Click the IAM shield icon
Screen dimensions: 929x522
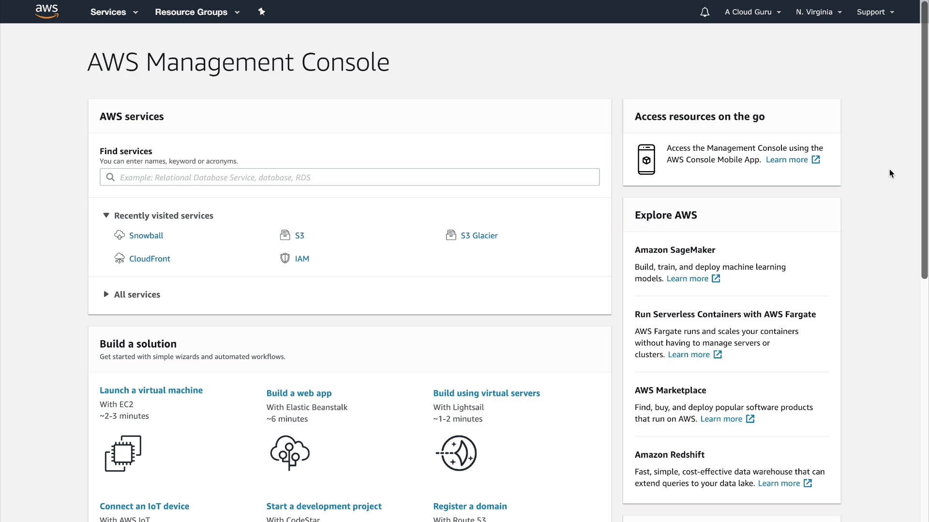coord(285,258)
